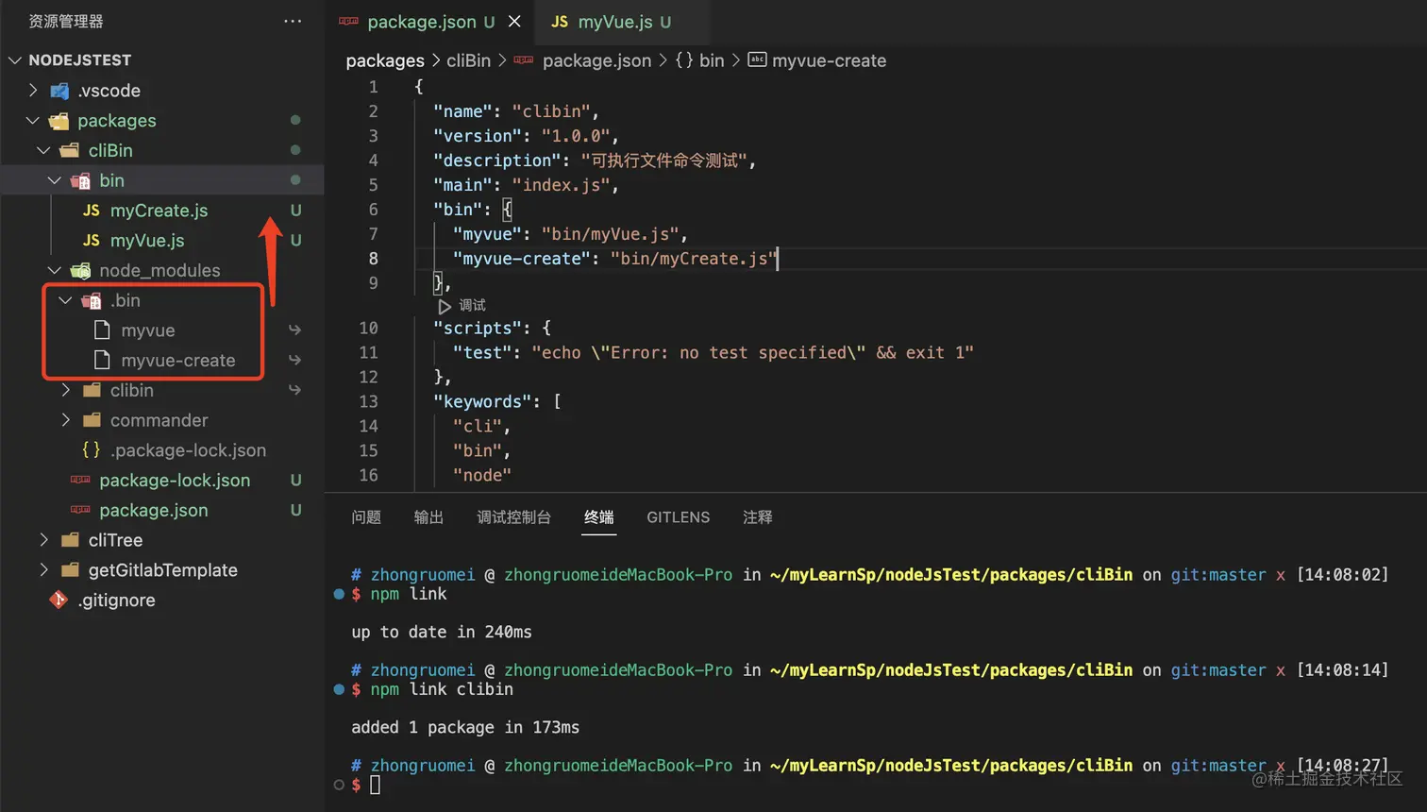The width and height of the screenshot is (1427, 812).
Task: Click the npm icon beside package-lock.json
Action: tap(80, 480)
